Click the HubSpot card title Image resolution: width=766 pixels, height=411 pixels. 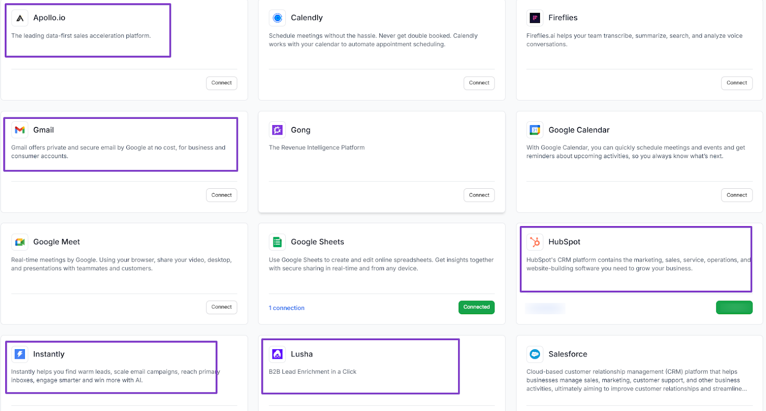point(564,242)
